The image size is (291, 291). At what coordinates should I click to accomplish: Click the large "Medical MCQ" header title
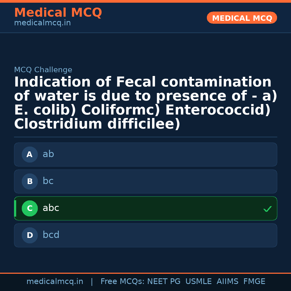58,13
